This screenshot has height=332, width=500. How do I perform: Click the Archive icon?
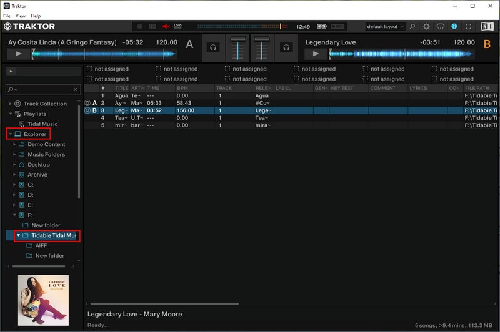[21, 175]
